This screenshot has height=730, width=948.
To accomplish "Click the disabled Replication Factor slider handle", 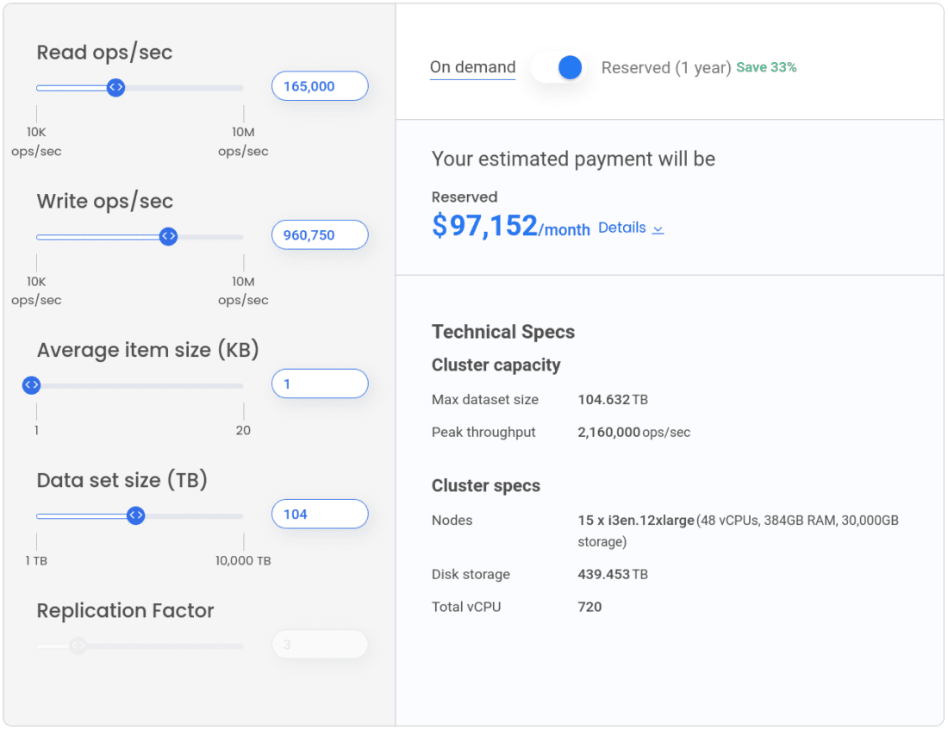I will point(78,645).
